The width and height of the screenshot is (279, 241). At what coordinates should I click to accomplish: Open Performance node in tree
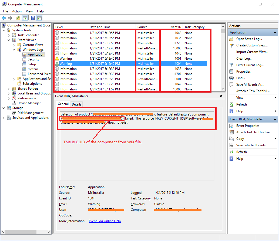(27, 98)
